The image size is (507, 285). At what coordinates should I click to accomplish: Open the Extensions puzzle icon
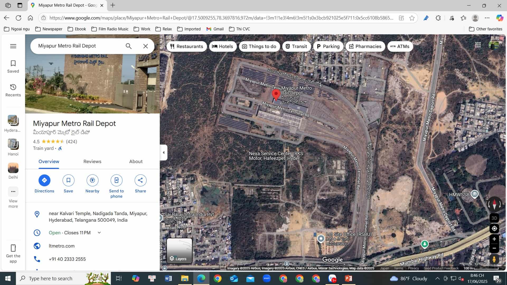point(438,18)
